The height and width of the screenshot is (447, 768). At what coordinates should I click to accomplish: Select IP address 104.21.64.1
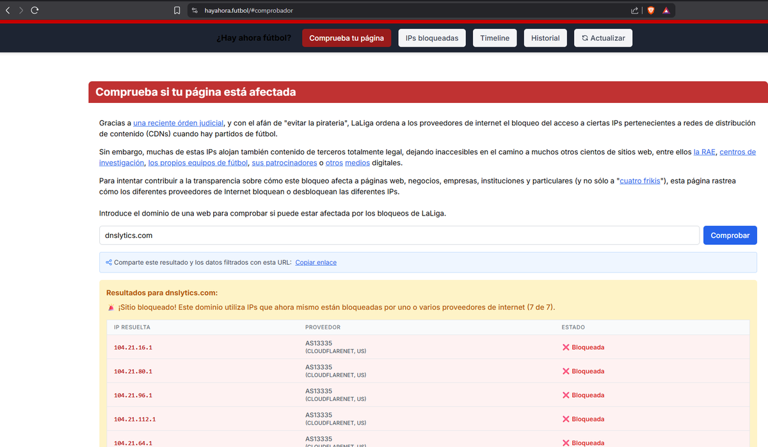[133, 443]
